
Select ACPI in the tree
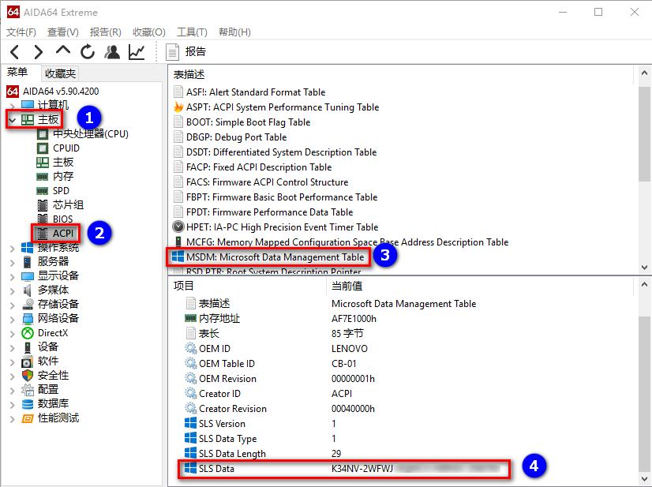[x=62, y=234]
